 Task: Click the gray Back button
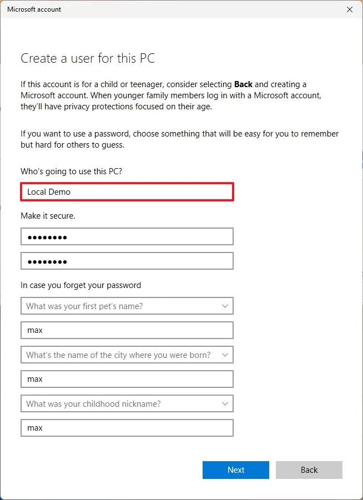[x=309, y=470]
